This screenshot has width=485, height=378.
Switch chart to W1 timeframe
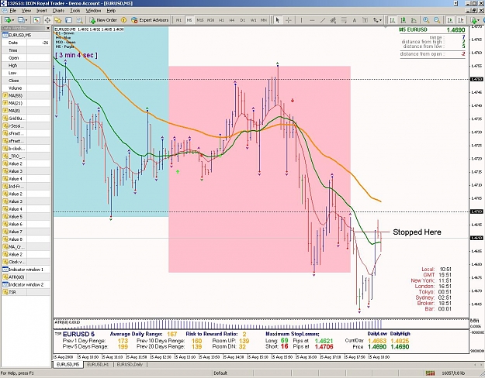[x=253, y=20]
